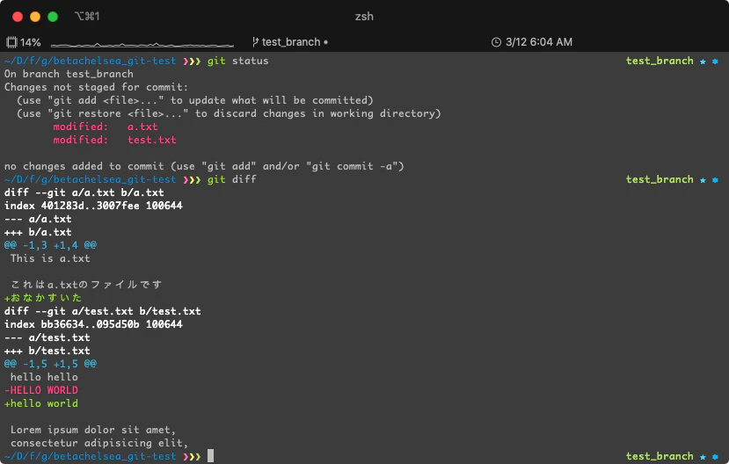
Task: Click the 'git diff' command text
Action: click(231, 179)
